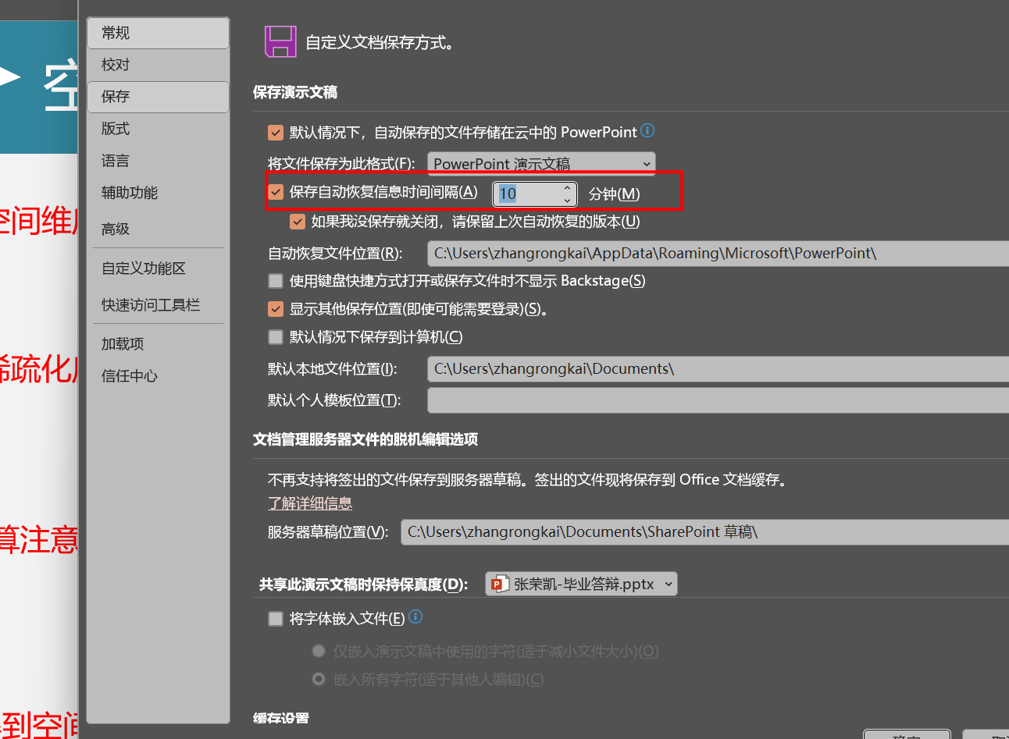Decrease AutoRecover minutes with down arrow
The image size is (1009, 739).
[567, 200]
